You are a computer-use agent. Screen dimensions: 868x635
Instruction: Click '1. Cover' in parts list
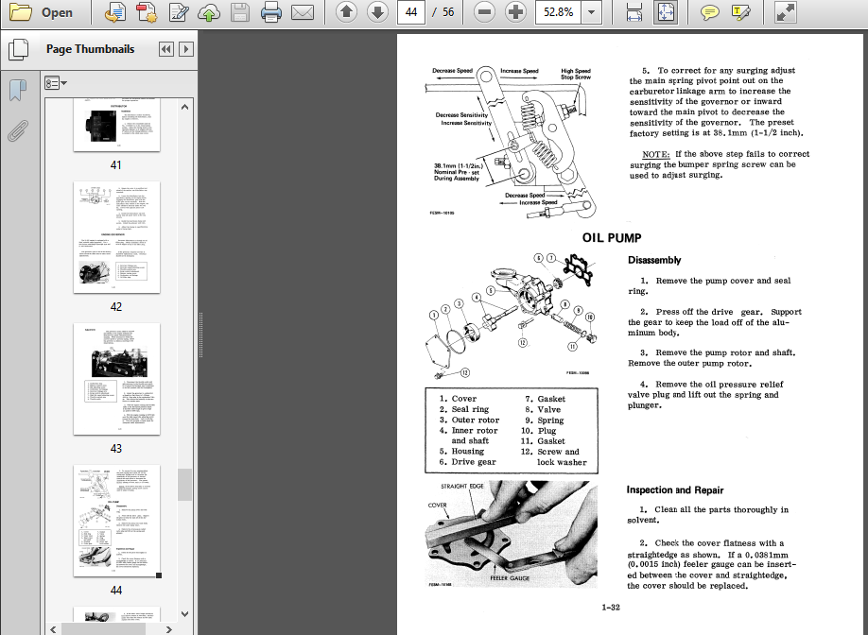458,399
